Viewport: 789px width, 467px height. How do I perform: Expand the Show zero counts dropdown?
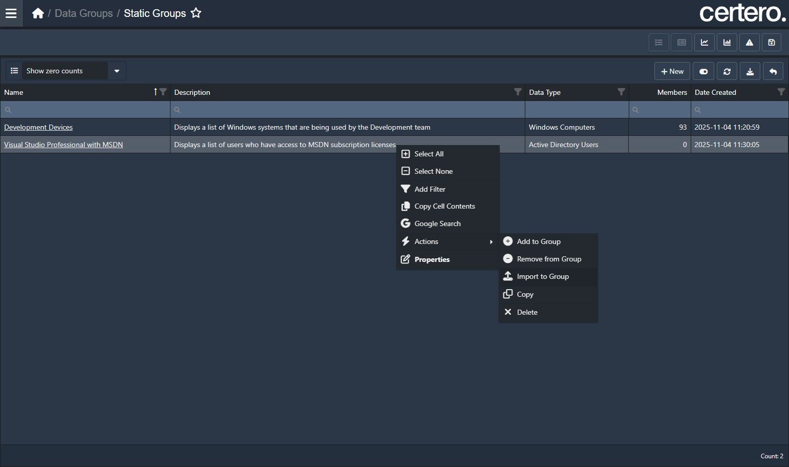tap(117, 71)
